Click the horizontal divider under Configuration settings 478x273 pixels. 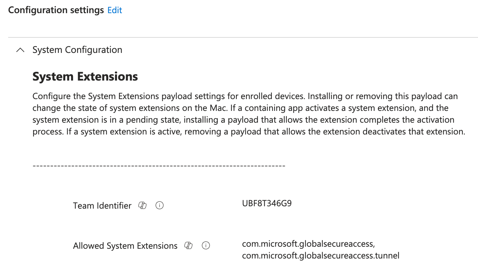[243, 37]
